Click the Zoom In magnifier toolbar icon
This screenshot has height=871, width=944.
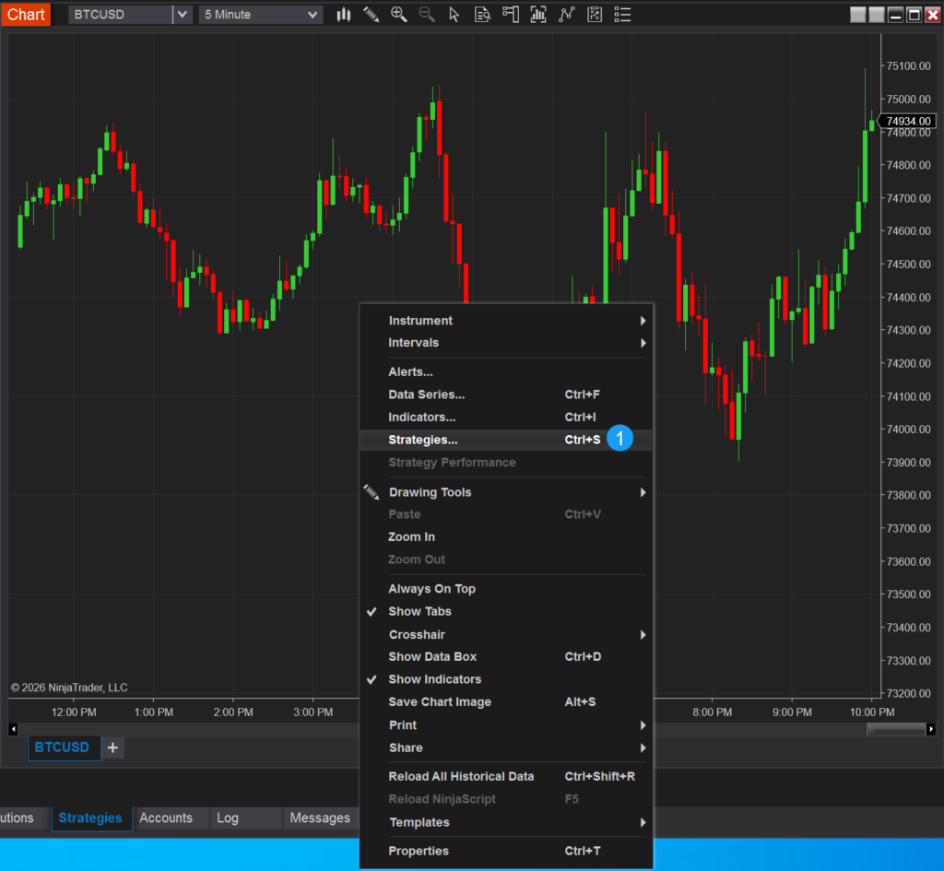tap(399, 15)
